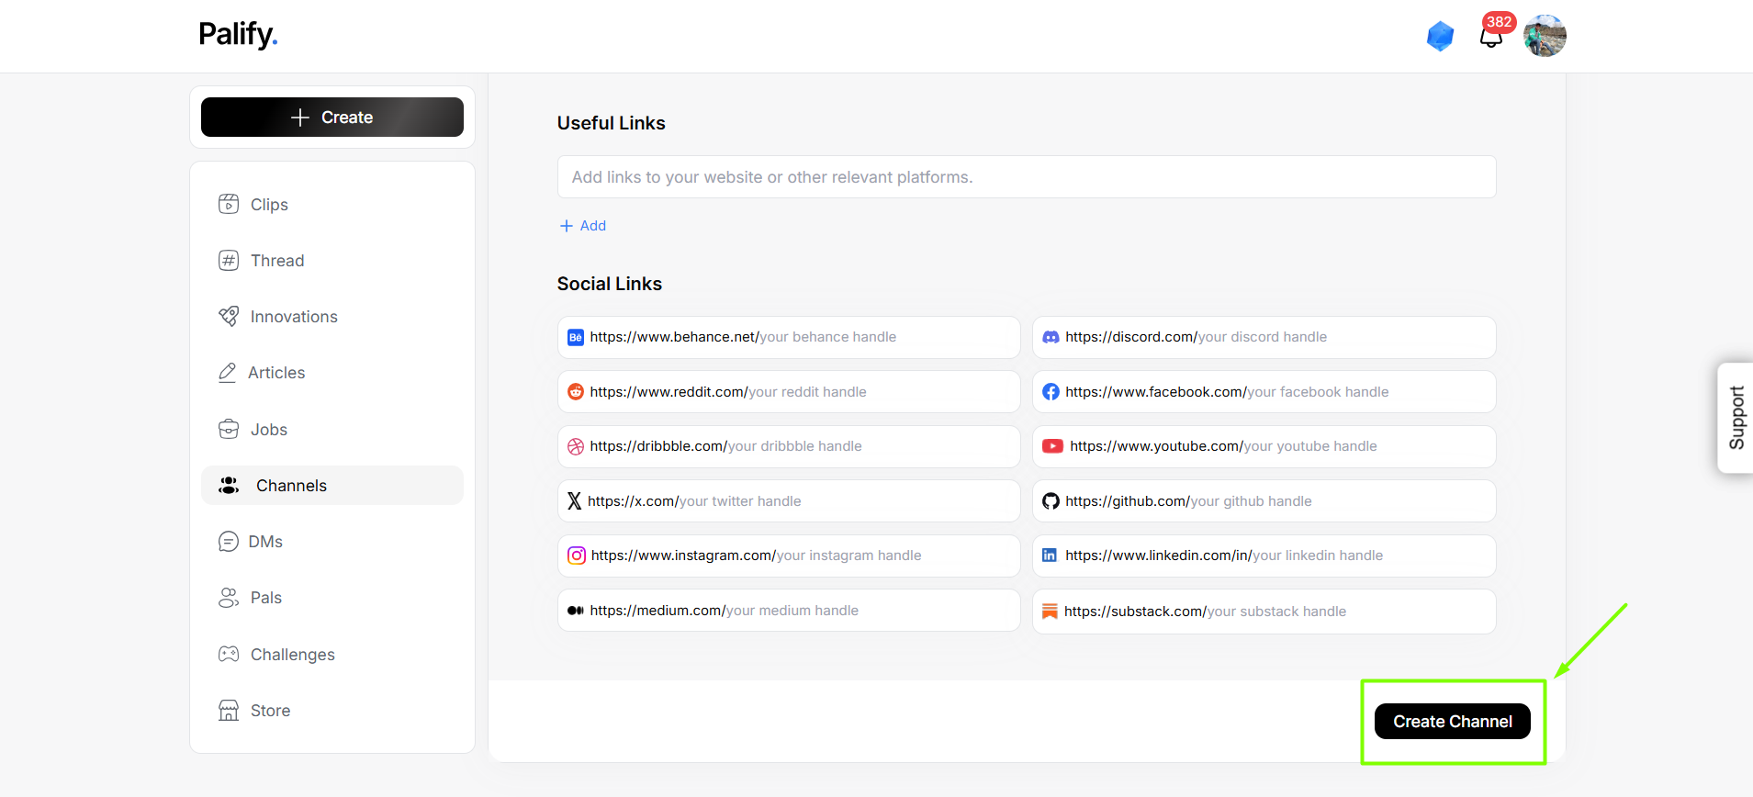
Task: Open the user profile avatar
Action: pos(1545,36)
